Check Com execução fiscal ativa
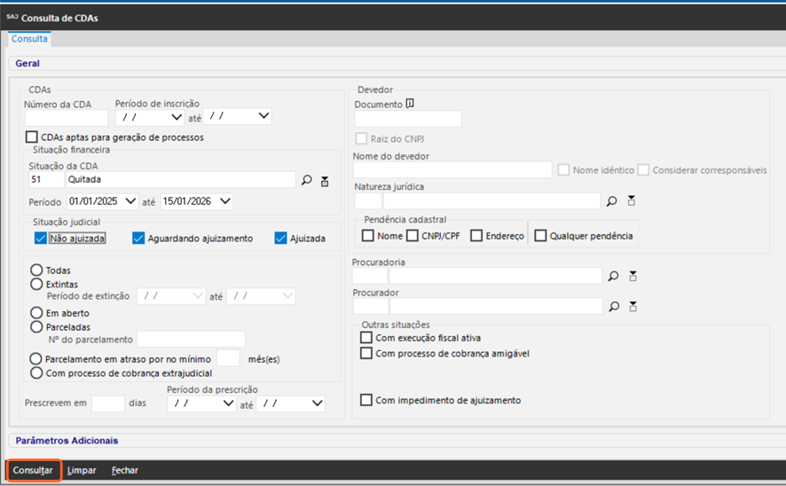The height and width of the screenshot is (486, 786). [x=365, y=338]
